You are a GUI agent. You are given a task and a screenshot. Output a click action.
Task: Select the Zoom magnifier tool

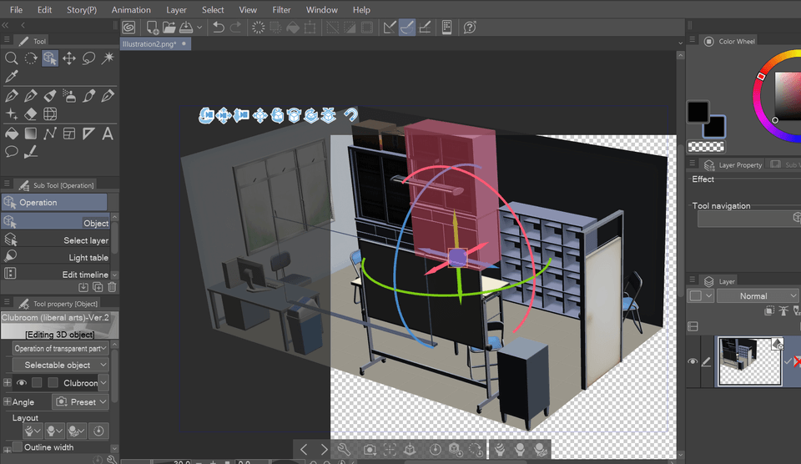(11, 58)
